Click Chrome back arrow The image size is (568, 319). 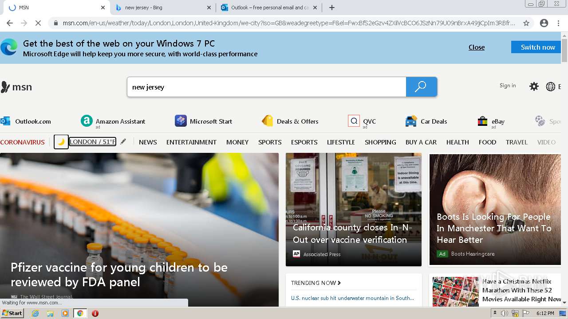[10, 23]
